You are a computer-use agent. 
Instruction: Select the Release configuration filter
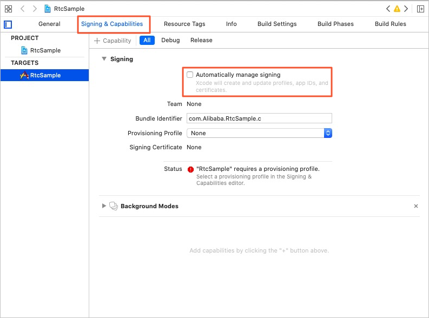pyautogui.click(x=201, y=40)
